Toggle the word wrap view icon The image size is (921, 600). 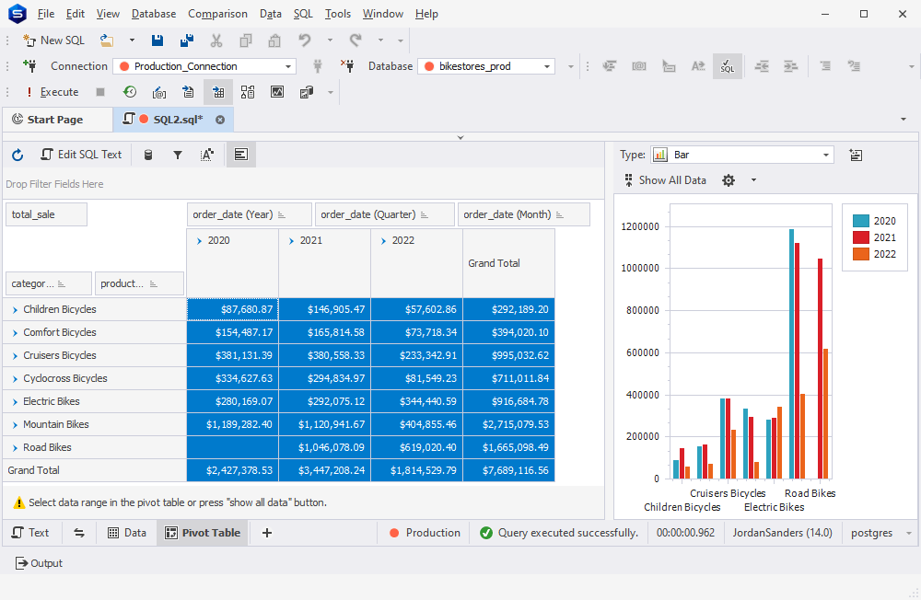(240, 155)
